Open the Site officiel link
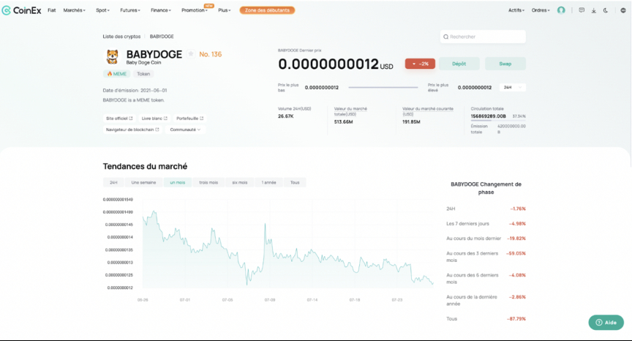Screen dimensions: 632x341 119,119
